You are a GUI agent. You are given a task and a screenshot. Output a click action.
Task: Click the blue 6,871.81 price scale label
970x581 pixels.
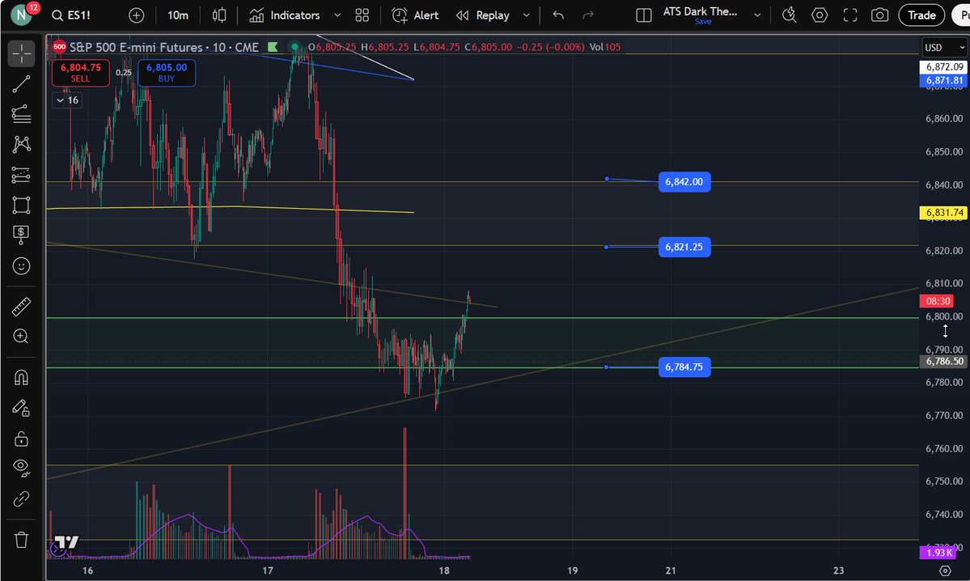point(944,80)
